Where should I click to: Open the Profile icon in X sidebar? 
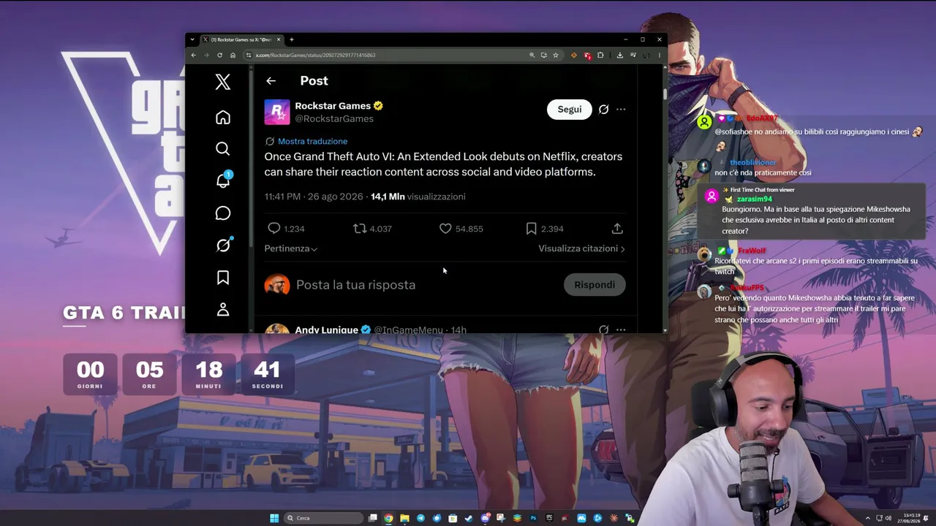pyautogui.click(x=223, y=310)
